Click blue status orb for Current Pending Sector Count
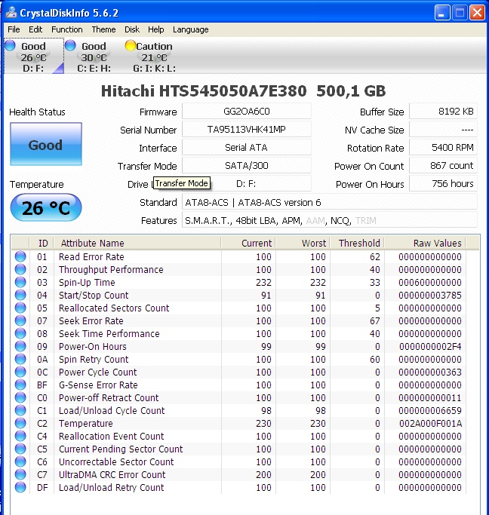The image size is (489, 515). click(x=20, y=449)
